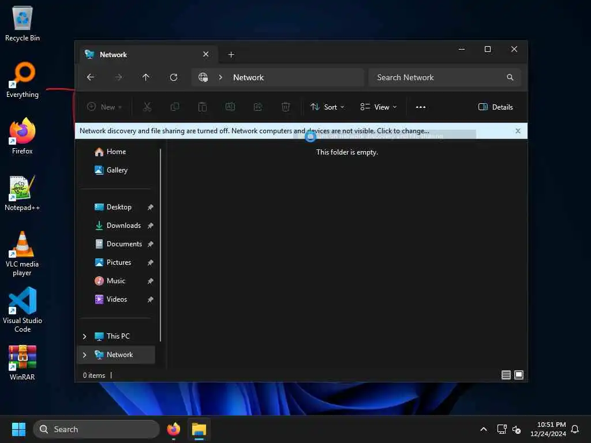The image size is (591, 443).
Task: Click the Copy icon in toolbar
Action: click(x=175, y=107)
